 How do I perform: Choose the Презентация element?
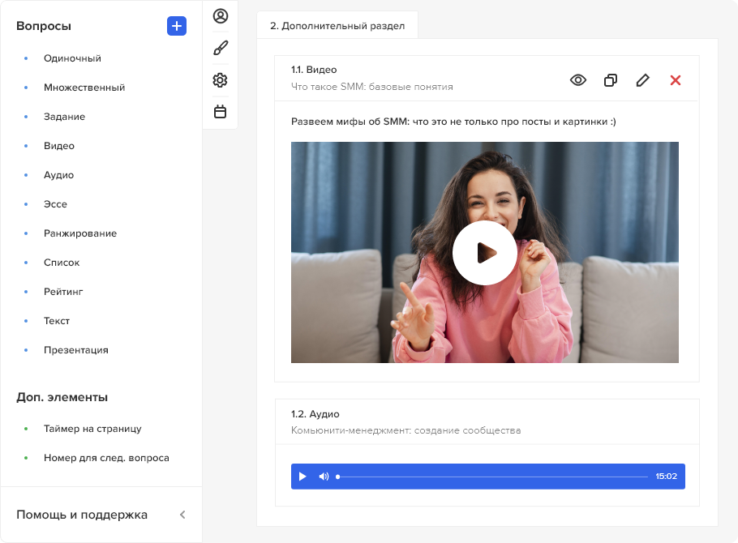[76, 350]
